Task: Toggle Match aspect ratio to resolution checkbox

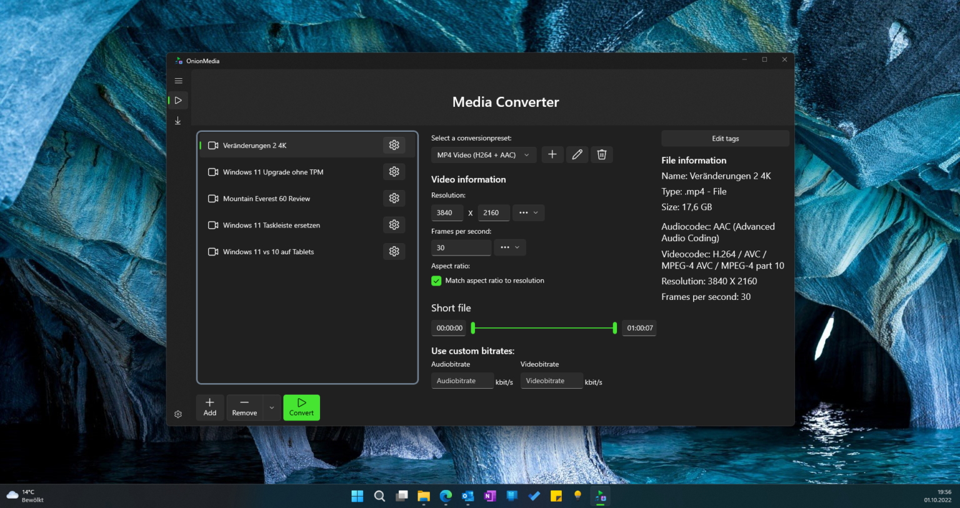Action: [436, 281]
